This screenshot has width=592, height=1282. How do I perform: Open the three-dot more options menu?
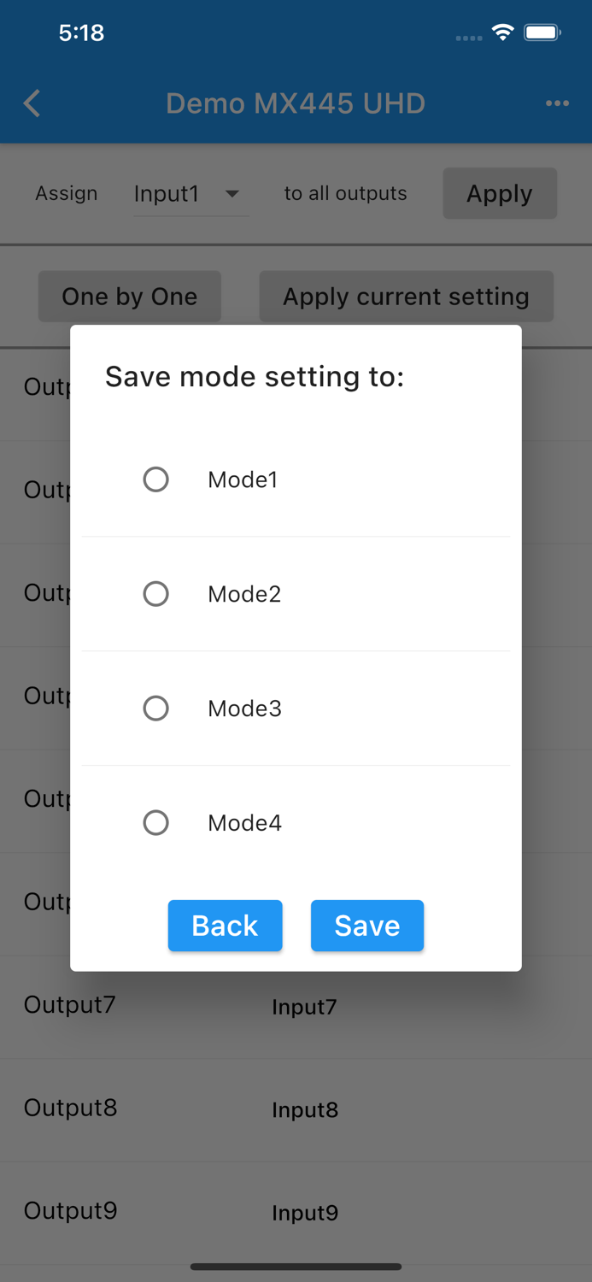[x=557, y=103]
